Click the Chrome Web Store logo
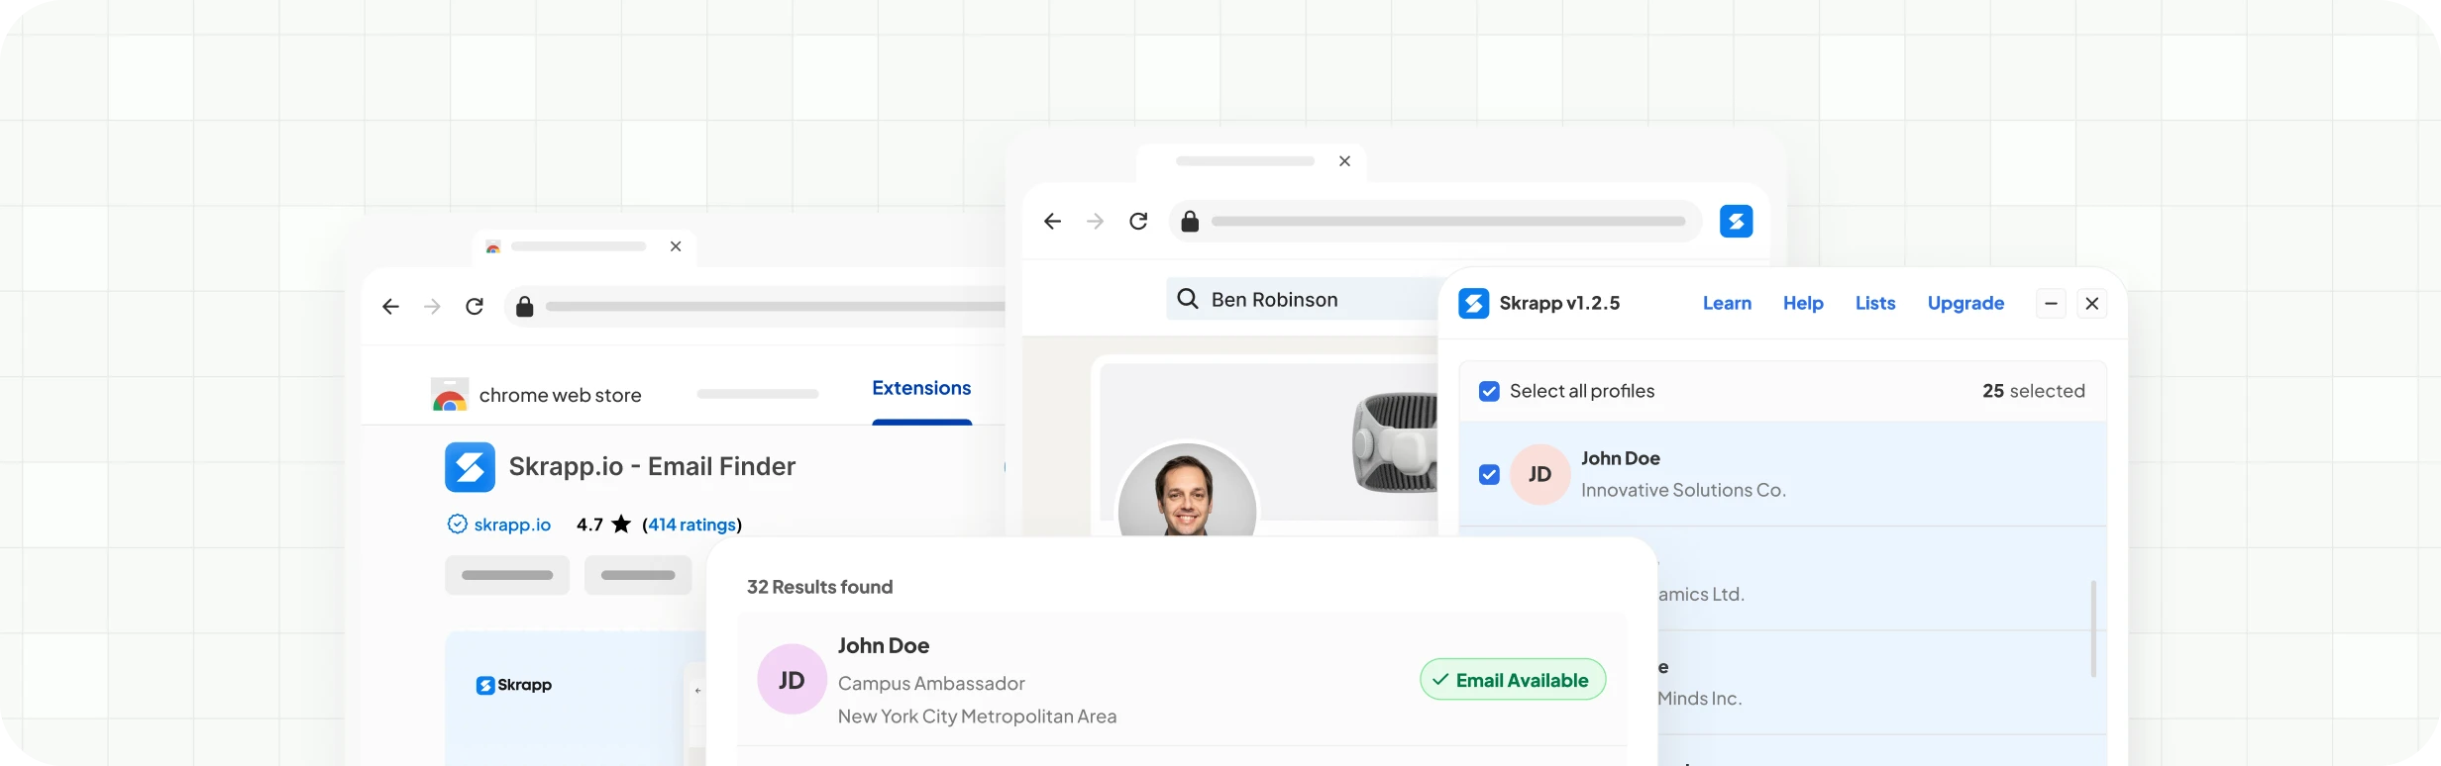Screen dimensions: 2441x766 pyautogui.click(x=450, y=395)
